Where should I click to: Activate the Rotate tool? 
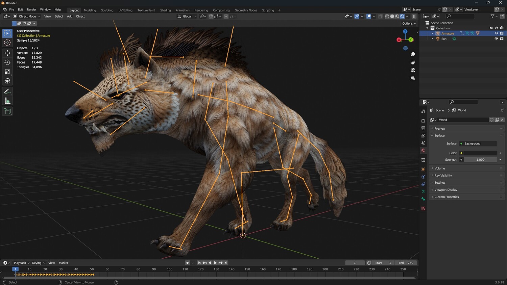pyautogui.click(x=7, y=62)
